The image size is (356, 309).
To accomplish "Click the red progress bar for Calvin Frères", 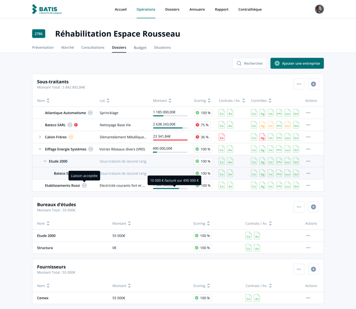I will (x=170, y=140).
